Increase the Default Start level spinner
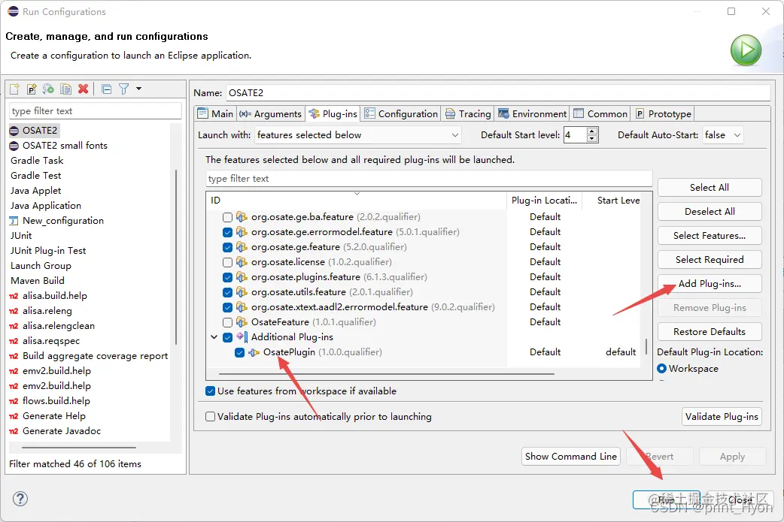The height and width of the screenshot is (522, 784). 592,131
